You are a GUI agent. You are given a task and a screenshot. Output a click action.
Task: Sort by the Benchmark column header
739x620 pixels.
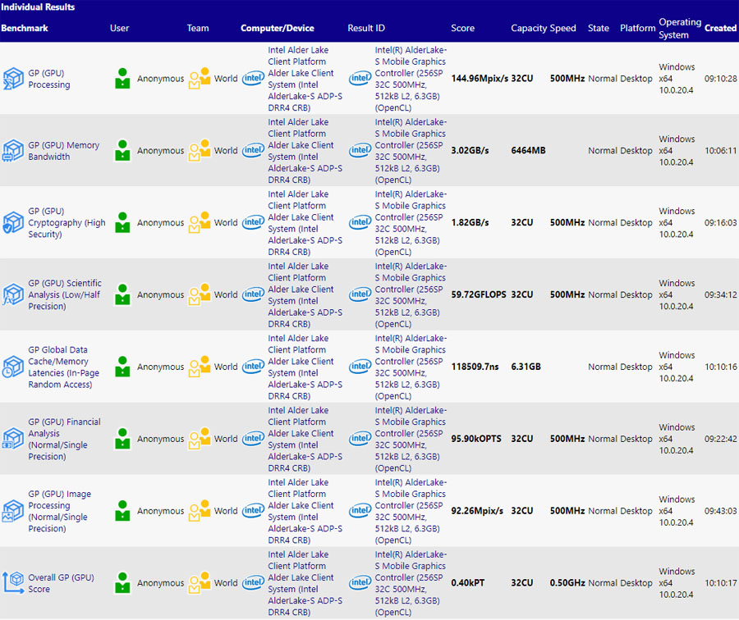pos(25,28)
